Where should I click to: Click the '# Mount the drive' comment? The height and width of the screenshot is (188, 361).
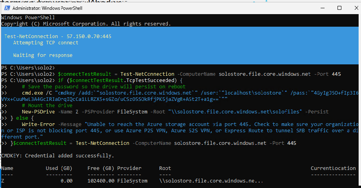coord(47,106)
